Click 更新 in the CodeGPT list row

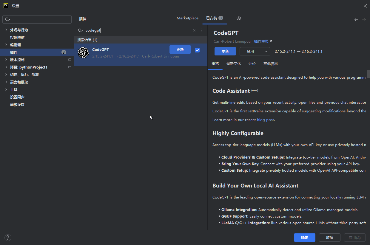coord(180,49)
